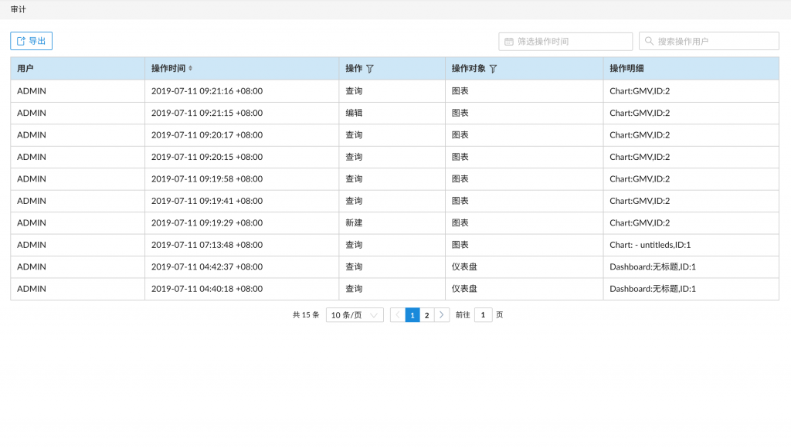
Task: Open the filter funnel beside 操作对象 column
Action: [x=493, y=69]
